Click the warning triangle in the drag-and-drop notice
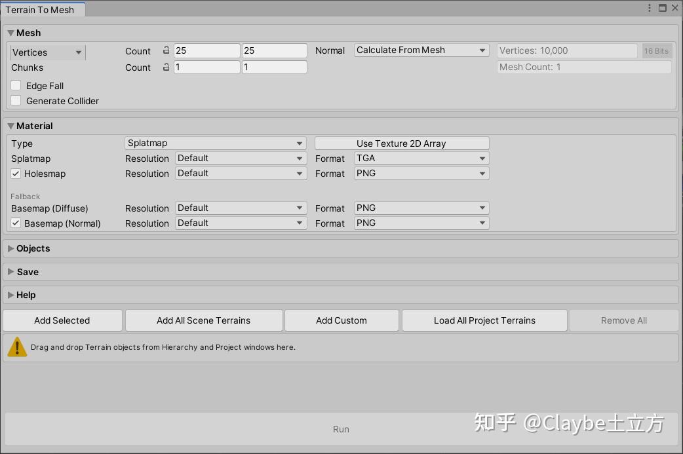Viewport: 683px width, 454px height. pos(16,347)
